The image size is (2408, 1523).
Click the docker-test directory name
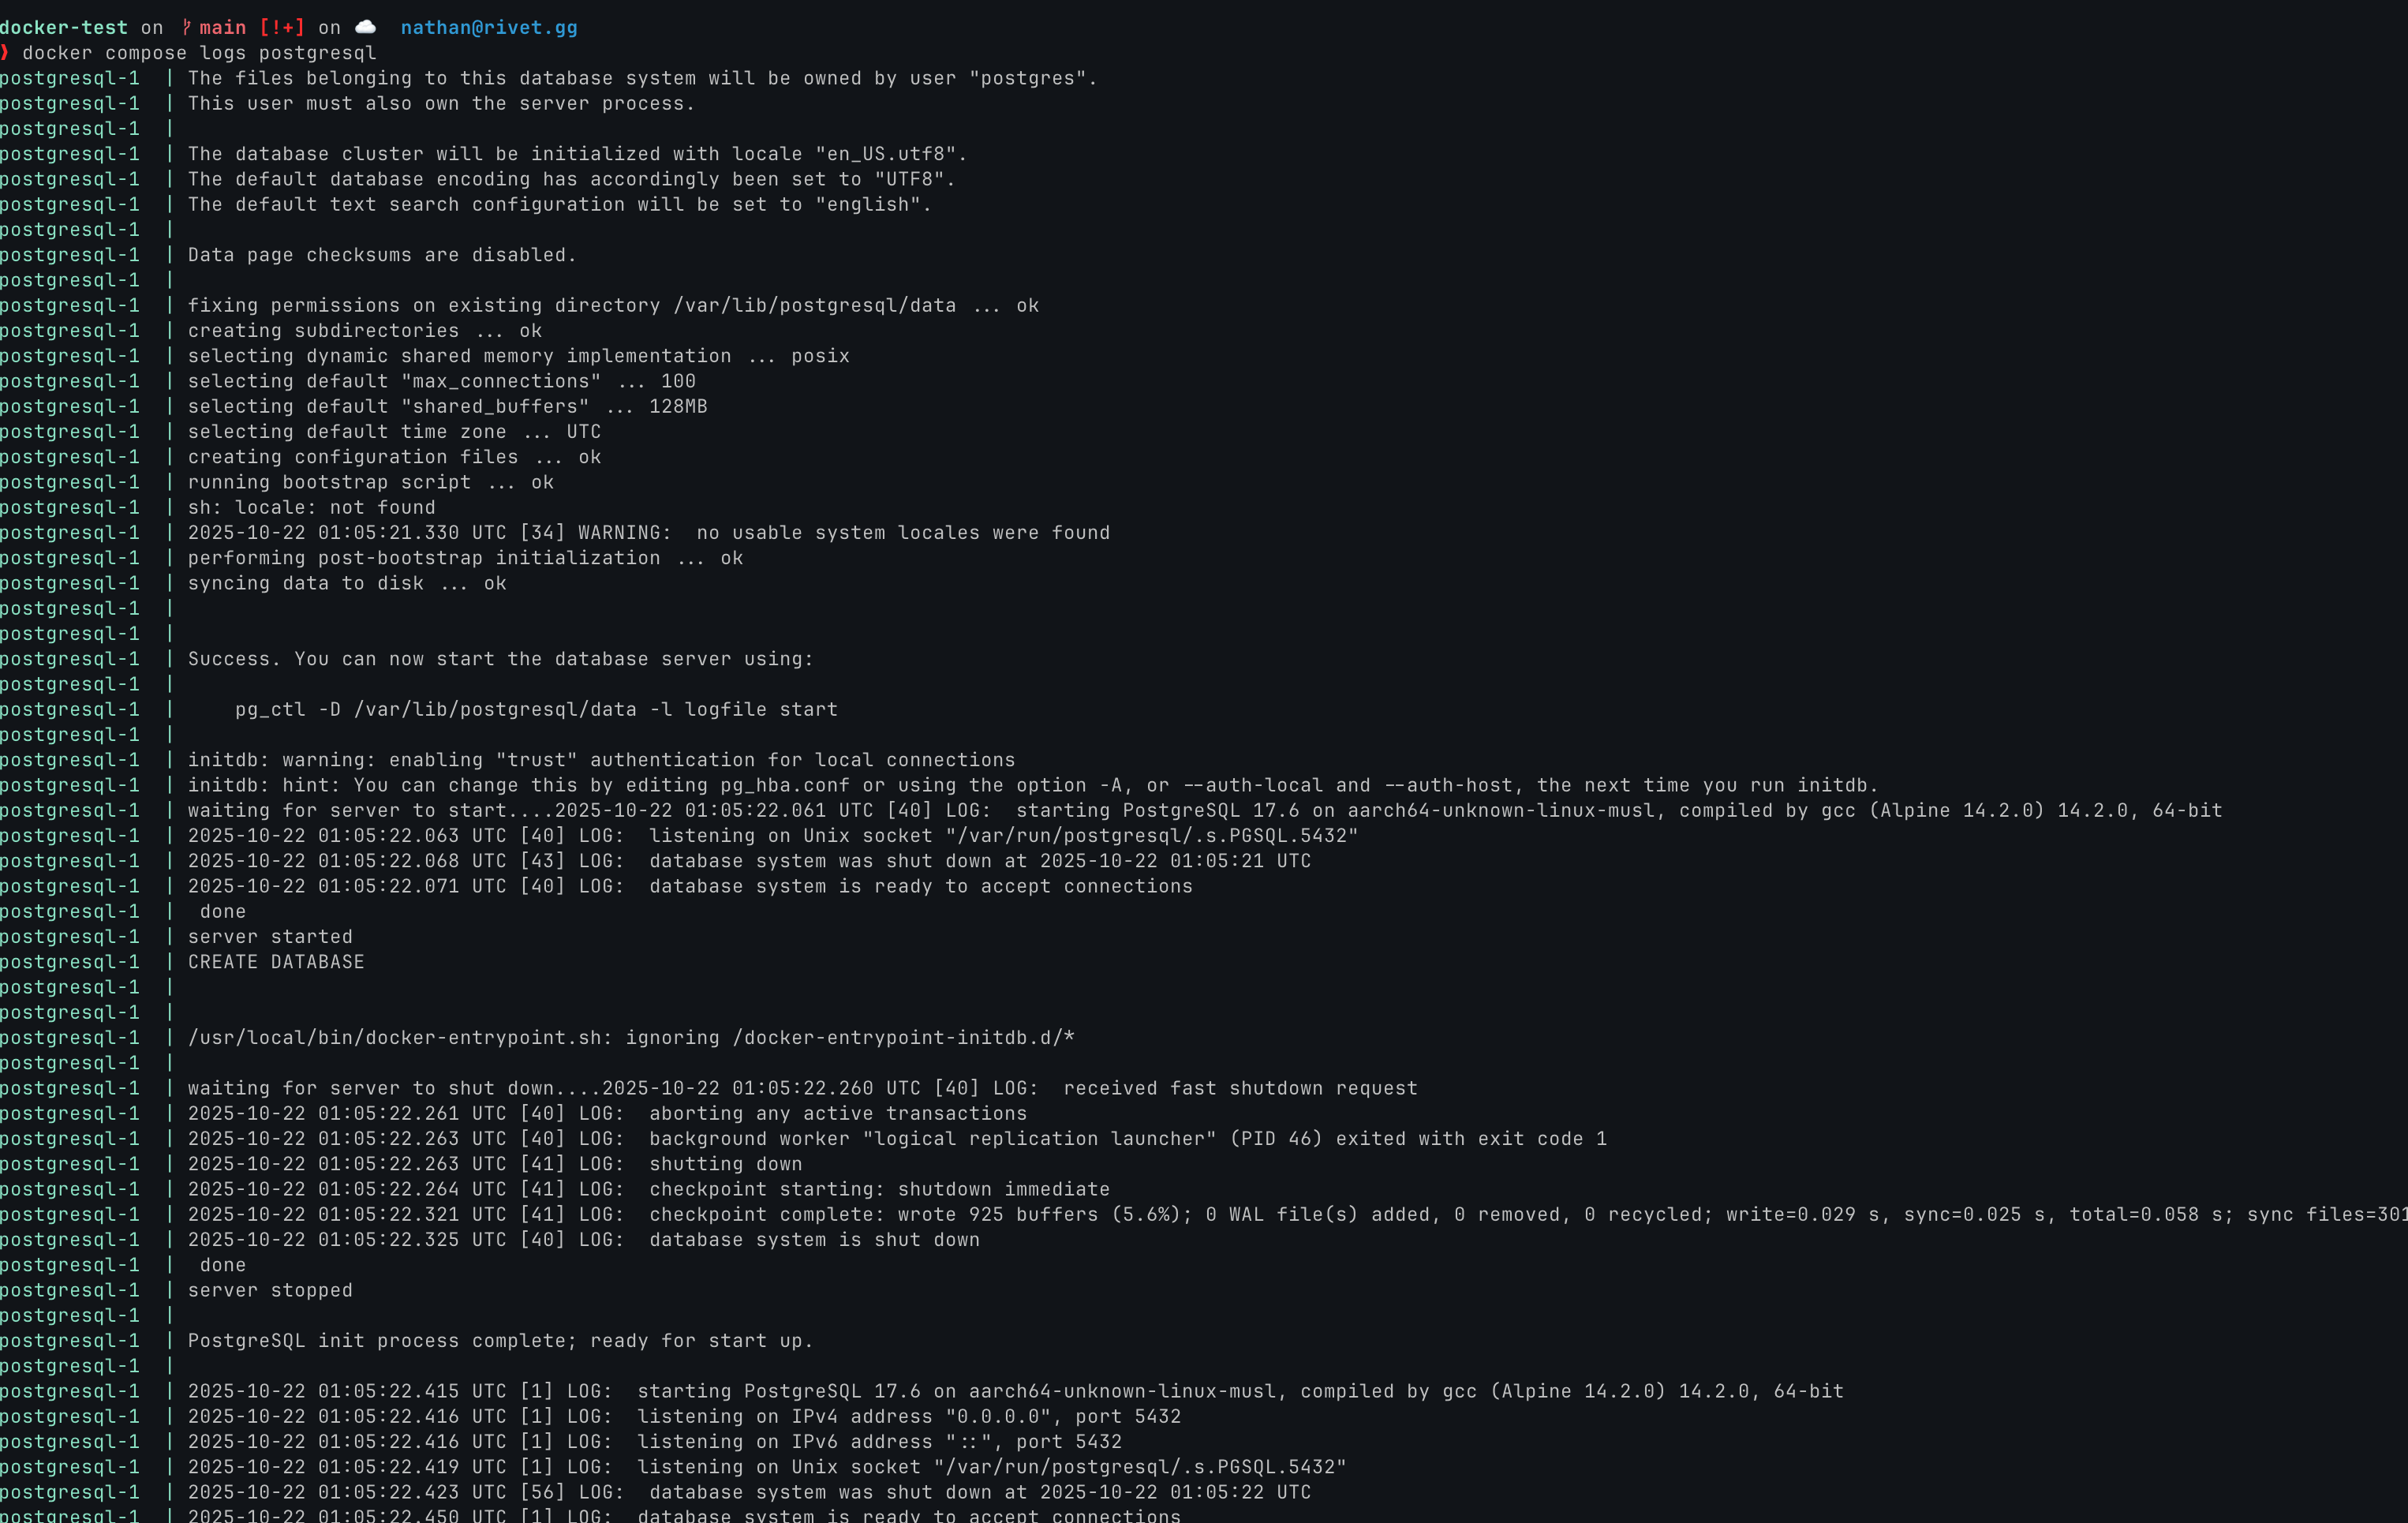[64, 27]
